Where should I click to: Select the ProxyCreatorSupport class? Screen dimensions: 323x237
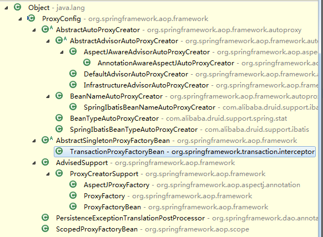[x=104, y=174]
